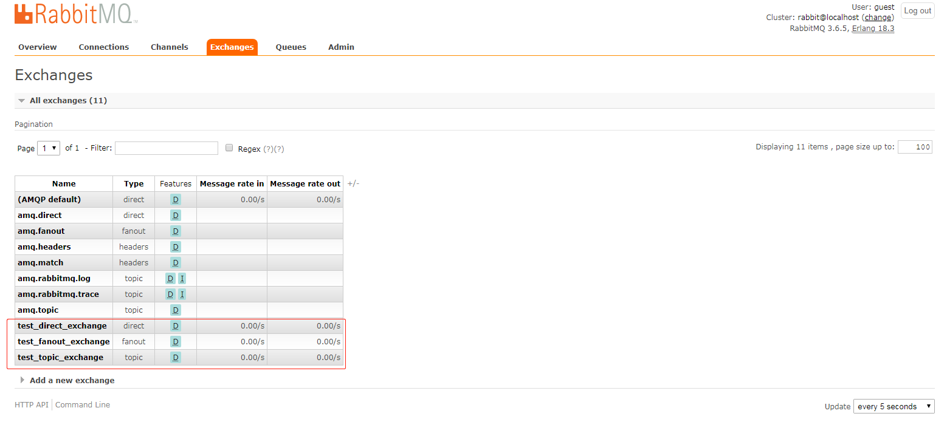Open the Command Line link
The image size is (947, 422).
click(83, 405)
